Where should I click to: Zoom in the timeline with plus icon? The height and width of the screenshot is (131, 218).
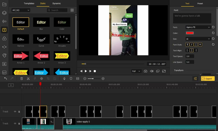pos(103,79)
